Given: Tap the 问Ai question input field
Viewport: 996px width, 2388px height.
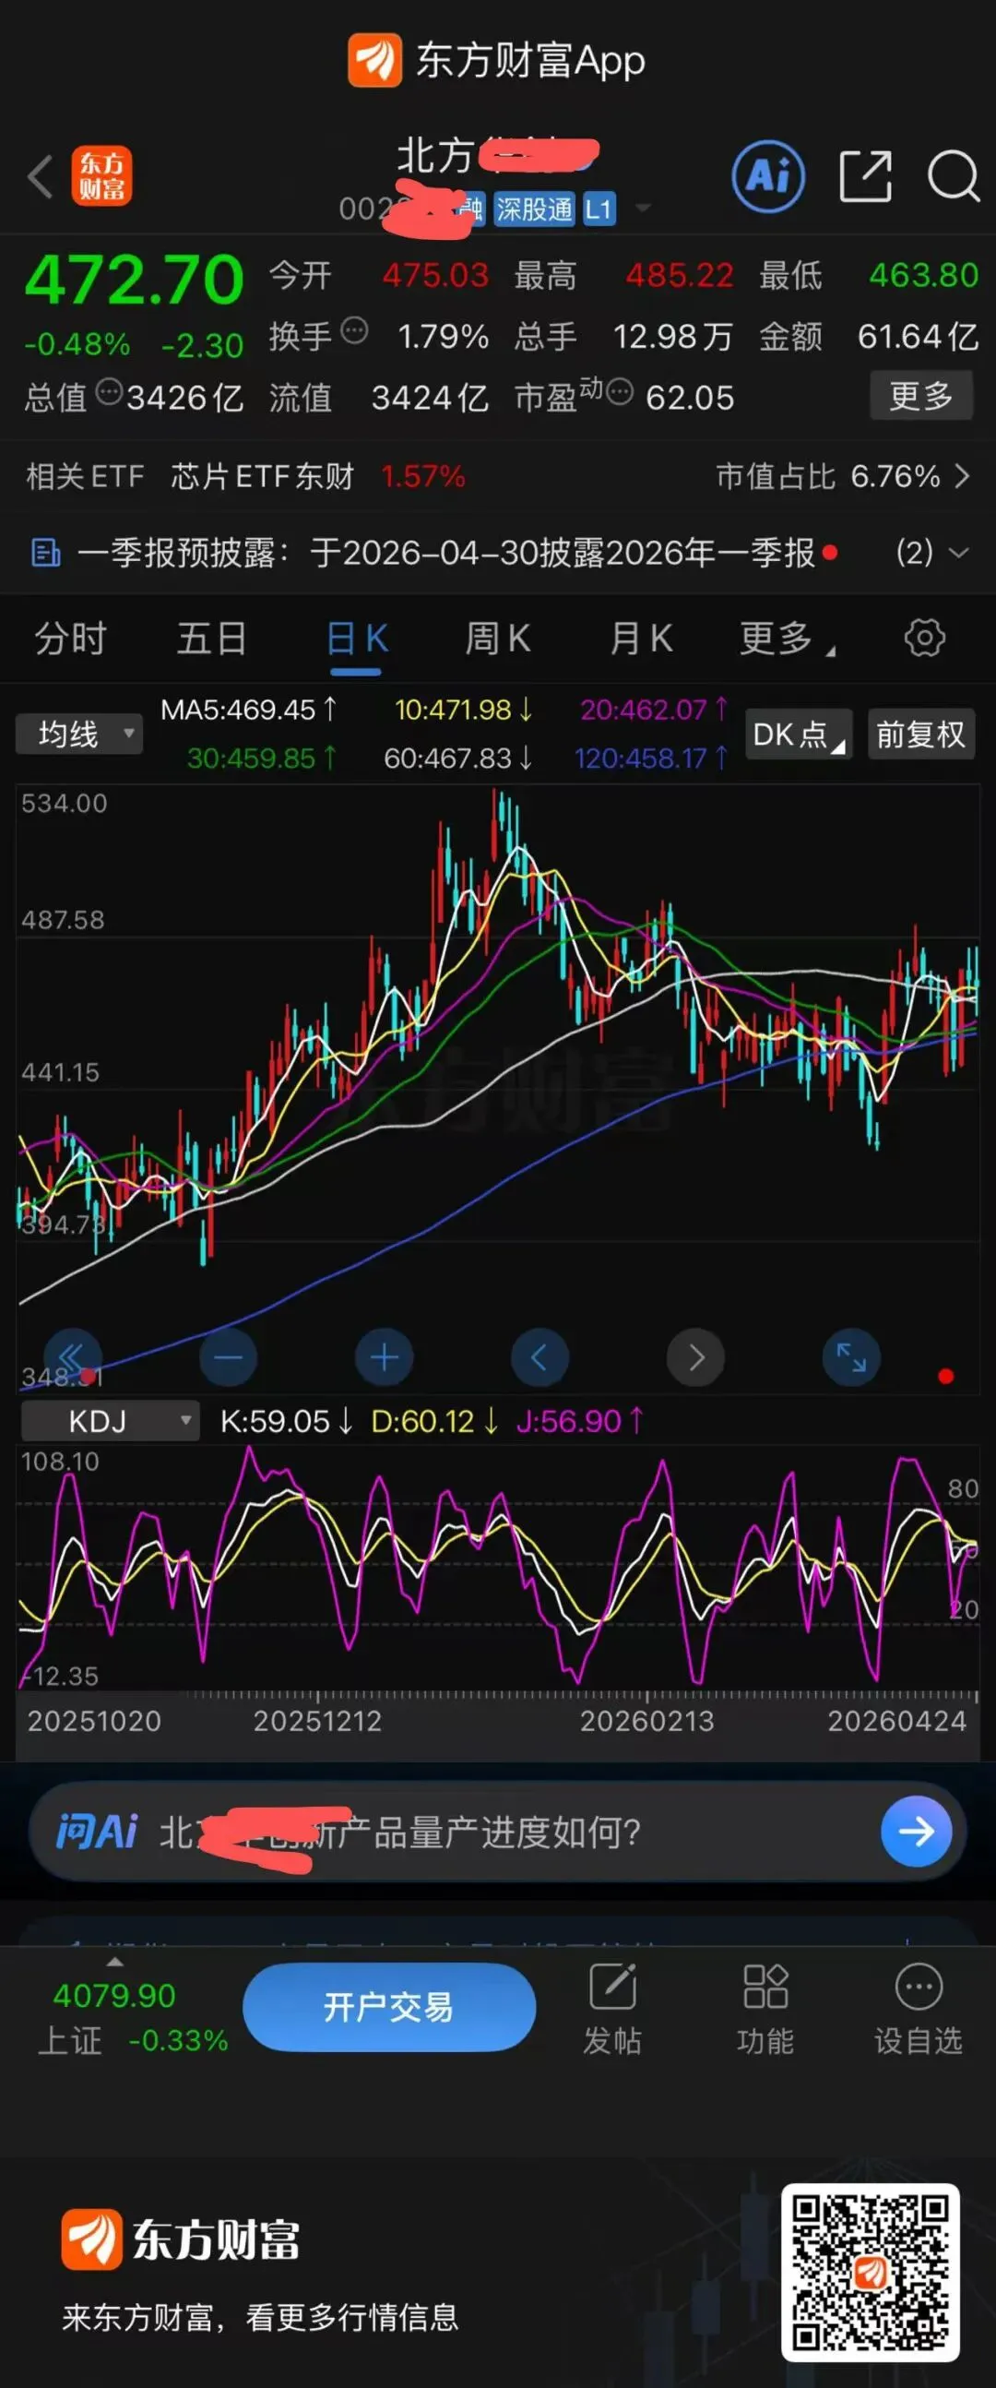Looking at the screenshot, I should coord(497,1832).
